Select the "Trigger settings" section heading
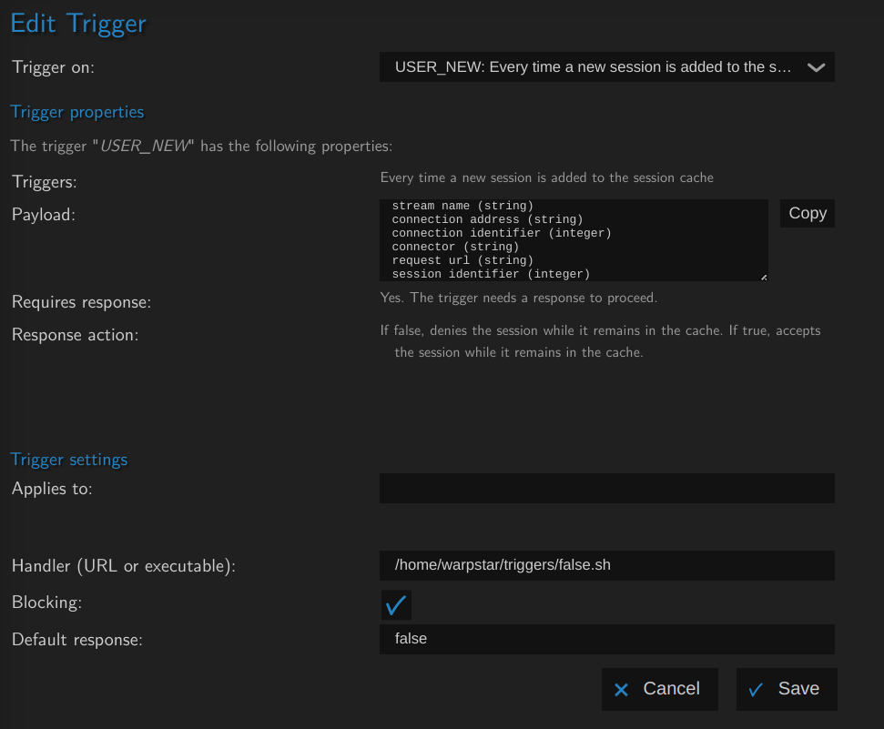884x729 pixels. point(69,460)
